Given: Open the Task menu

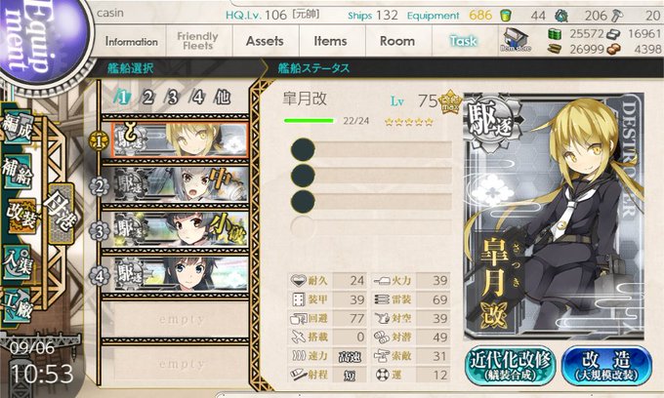Looking at the screenshot, I should click(x=463, y=41).
